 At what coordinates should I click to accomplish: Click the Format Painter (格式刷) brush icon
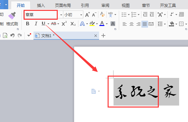tap(12, 15)
